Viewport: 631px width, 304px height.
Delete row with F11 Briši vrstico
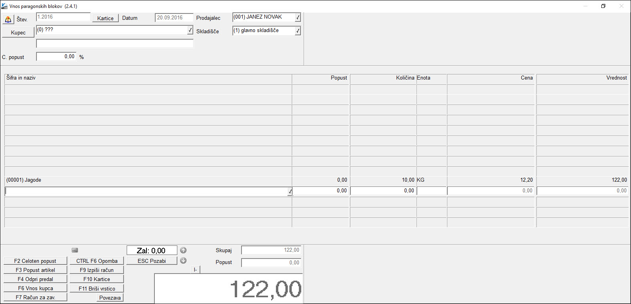click(x=97, y=289)
